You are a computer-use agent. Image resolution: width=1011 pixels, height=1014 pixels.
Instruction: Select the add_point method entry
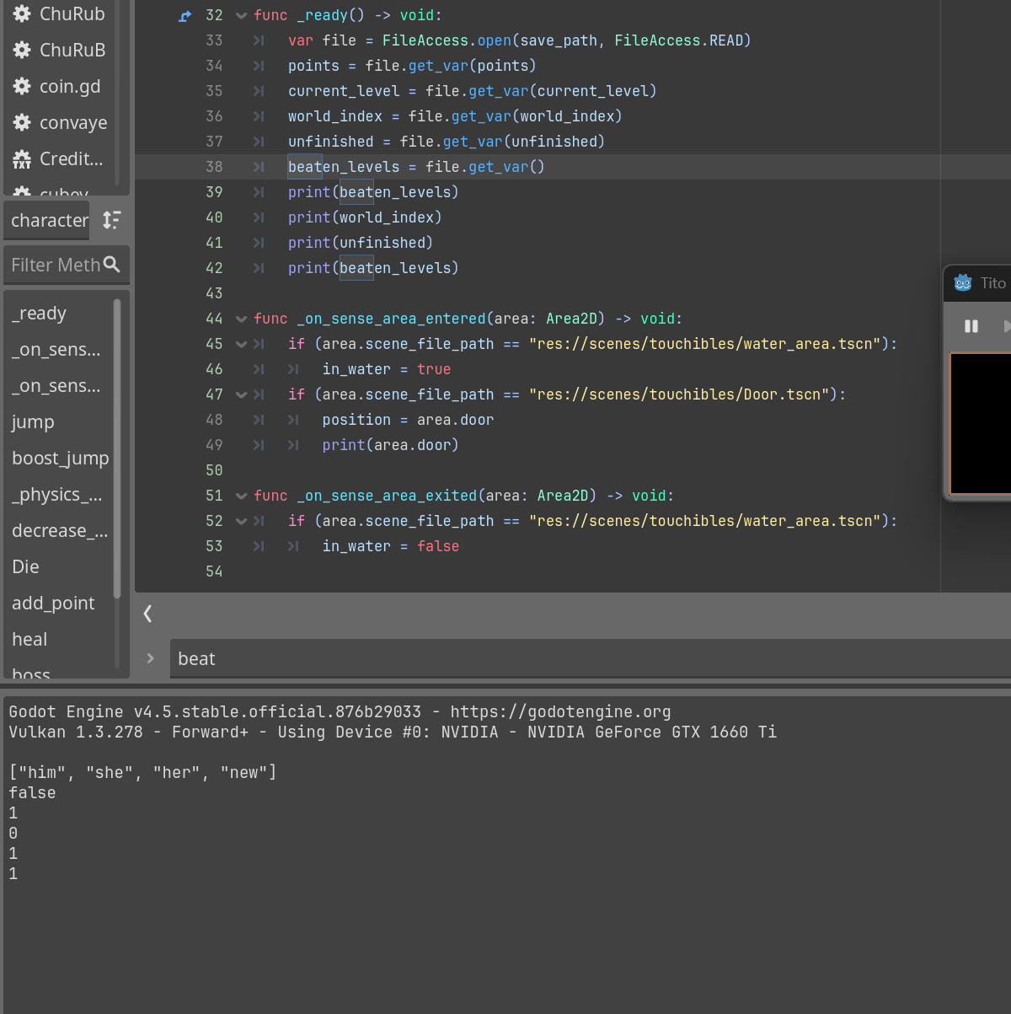click(x=53, y=604)
